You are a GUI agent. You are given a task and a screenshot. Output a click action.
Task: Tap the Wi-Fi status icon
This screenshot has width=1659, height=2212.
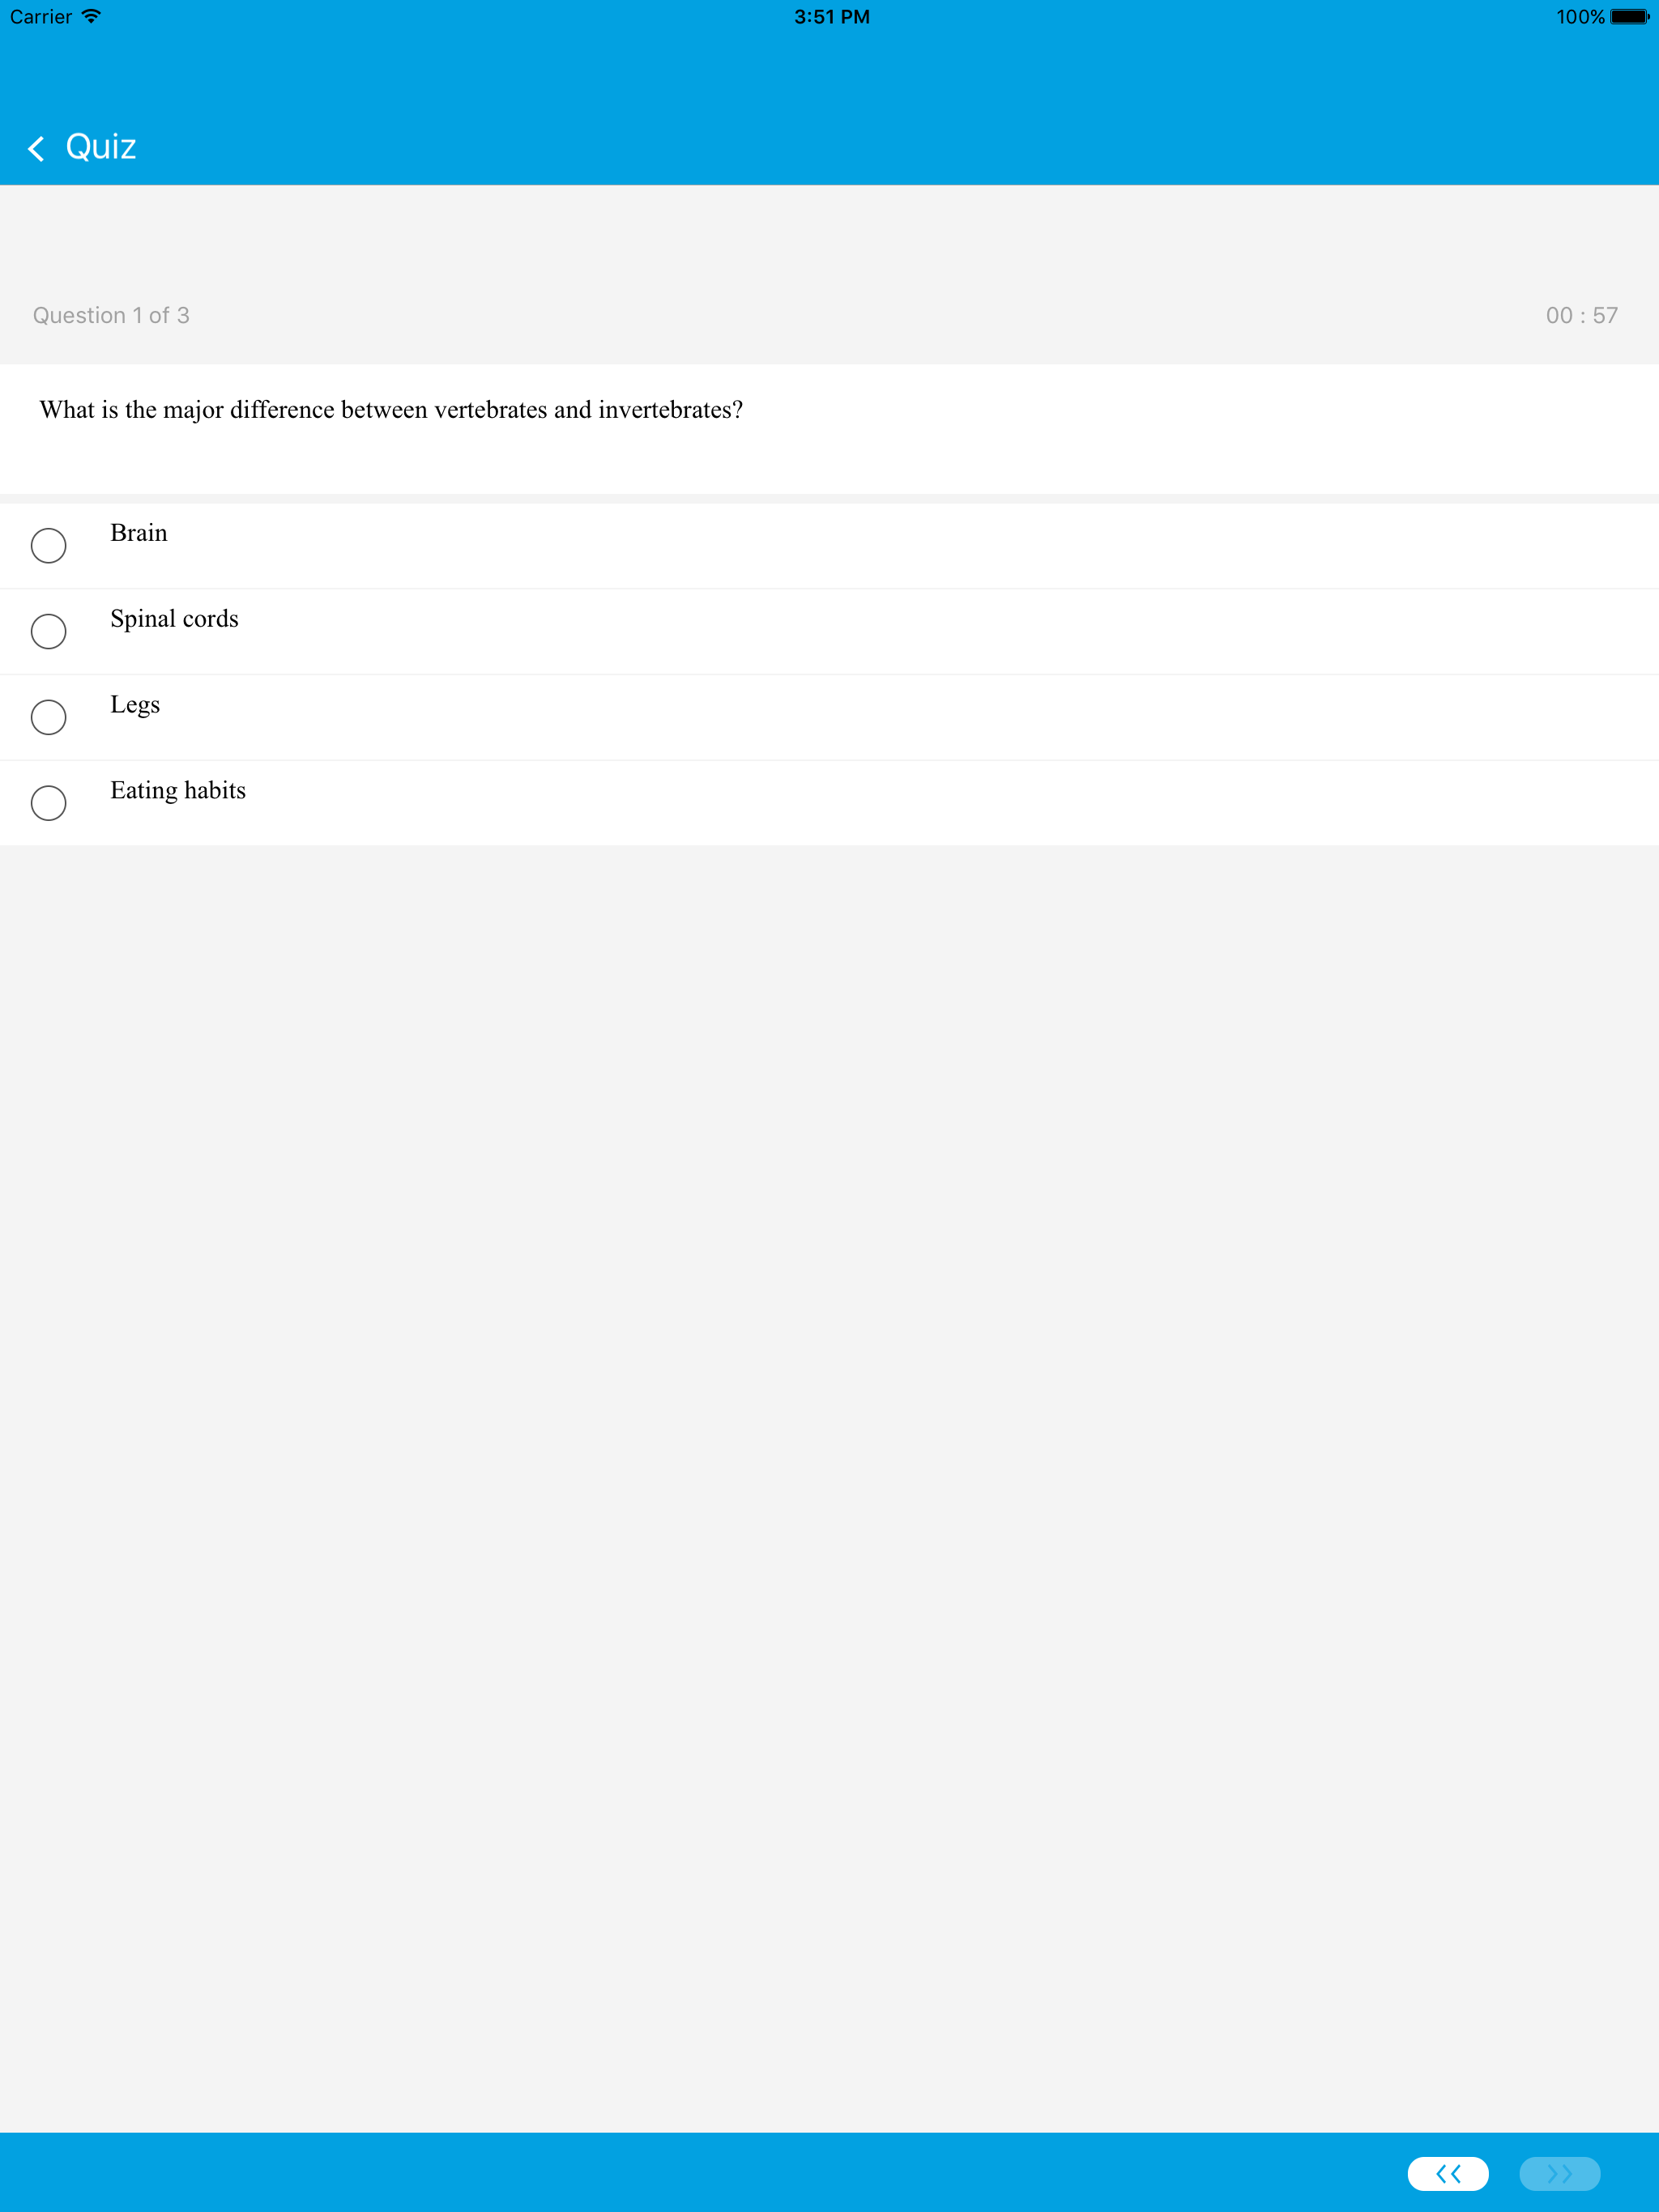click(x=91, y=17)
